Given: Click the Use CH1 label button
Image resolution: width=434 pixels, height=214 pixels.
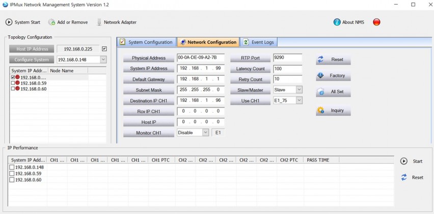Looking at the screenshot, I should point(250,101).
